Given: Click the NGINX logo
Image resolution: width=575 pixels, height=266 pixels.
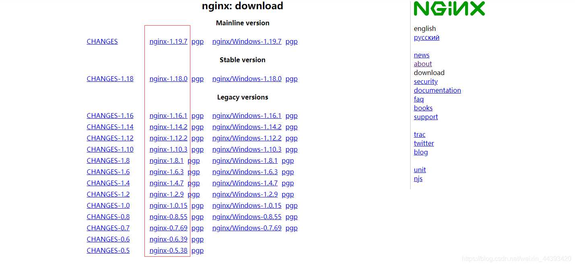Looking at the screenshot, I should pyautogui.click(x=449, y=8).
